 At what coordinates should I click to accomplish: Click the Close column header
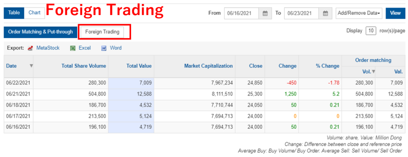[255, 66]
